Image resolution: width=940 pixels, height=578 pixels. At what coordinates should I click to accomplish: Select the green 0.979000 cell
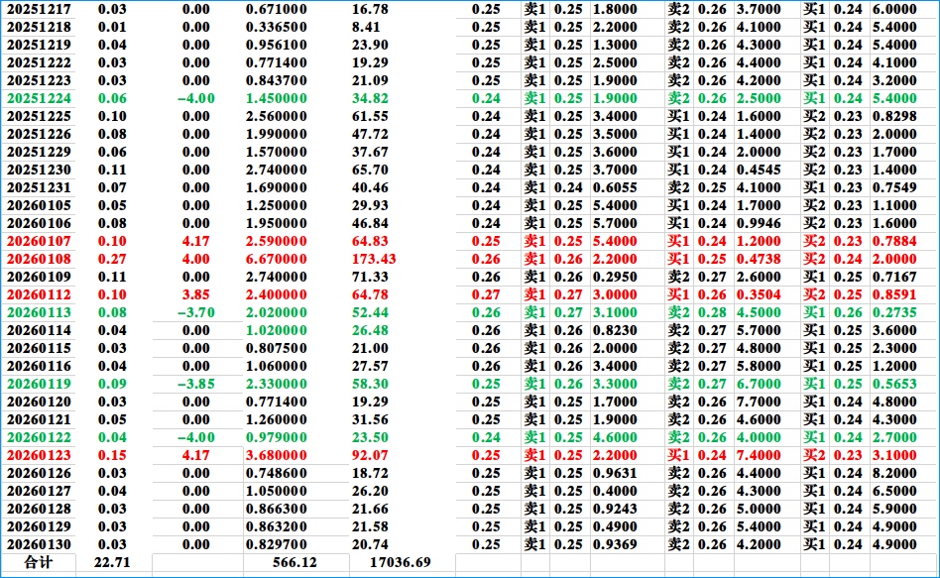pos(277,437)
